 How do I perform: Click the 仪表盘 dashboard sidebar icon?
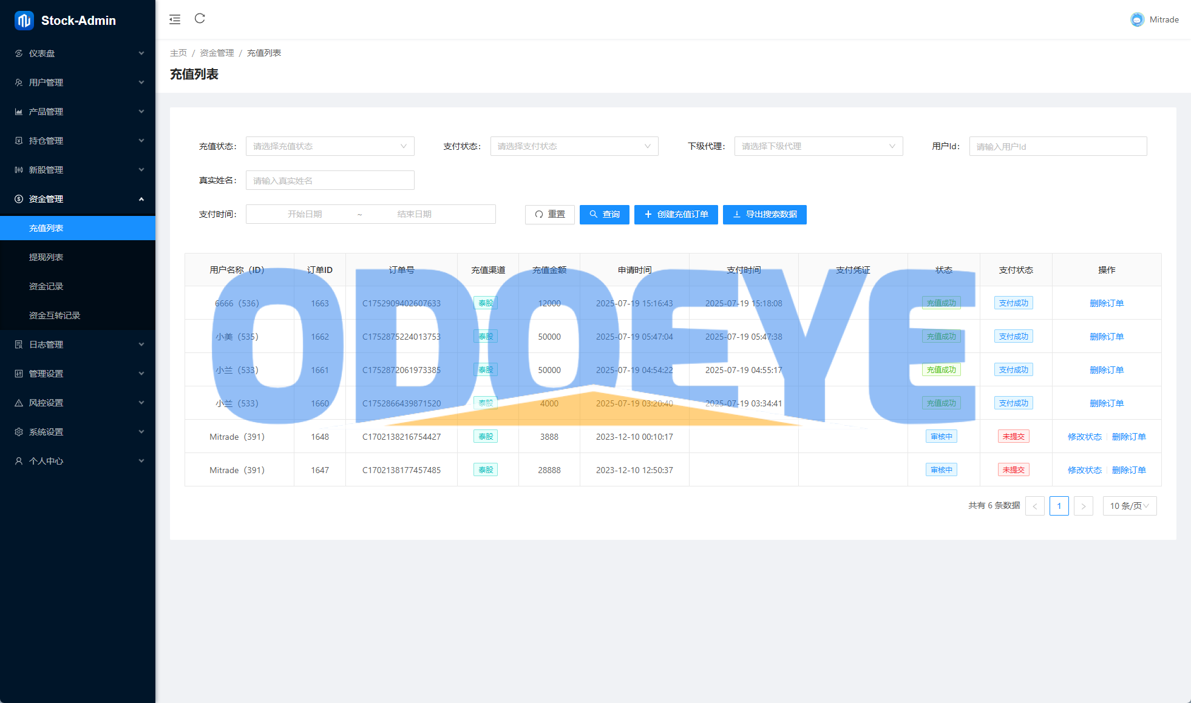(19, 53)
